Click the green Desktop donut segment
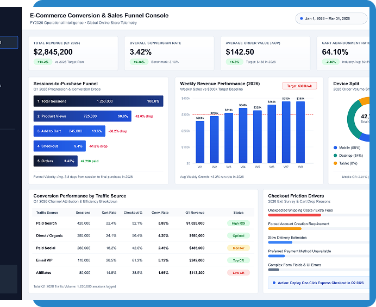This screenshot has height=307, width=376. tap(352, 120)
